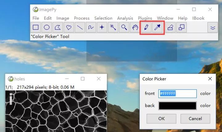
Task: Select the Ellipse selection tool
Action: click(47, 27)
